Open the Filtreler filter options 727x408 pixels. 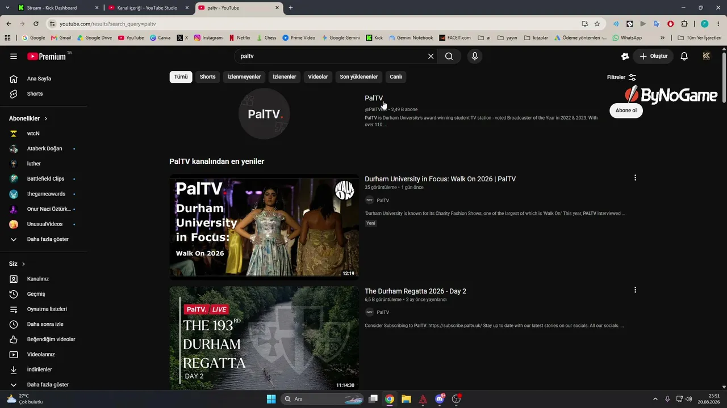pos(621,77)
